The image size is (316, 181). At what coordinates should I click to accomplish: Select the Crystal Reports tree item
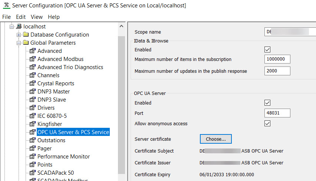56,83
